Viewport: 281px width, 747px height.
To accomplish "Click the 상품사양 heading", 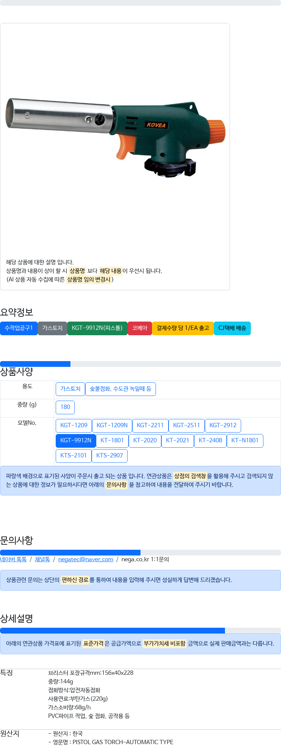I will [17, 372].
